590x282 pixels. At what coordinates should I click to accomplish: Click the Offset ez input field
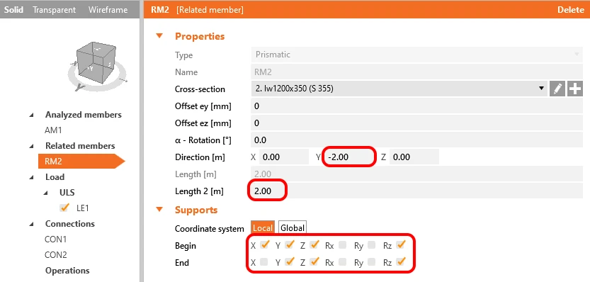tap(417, 123)
